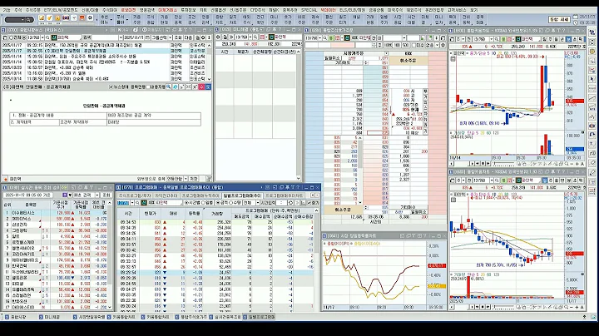599x336 pixels.
Task: Click the top icon in the right sidebar
Action: (592, 32)
